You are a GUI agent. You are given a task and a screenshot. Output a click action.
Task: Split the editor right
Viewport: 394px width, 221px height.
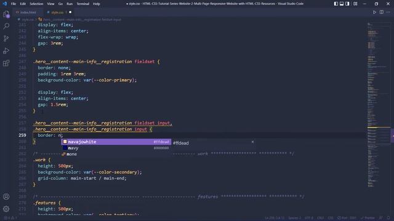(x=382, y=12)
